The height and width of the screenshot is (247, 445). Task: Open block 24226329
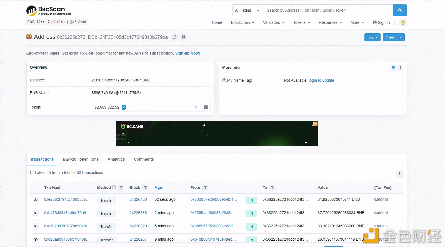tap(138, 226)
